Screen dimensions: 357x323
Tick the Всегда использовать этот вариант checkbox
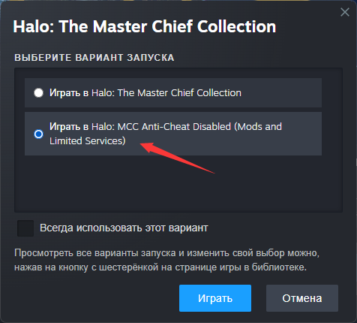(25, 228)
